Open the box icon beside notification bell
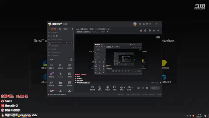The image size is (209, 118). [x=150, y=30]
